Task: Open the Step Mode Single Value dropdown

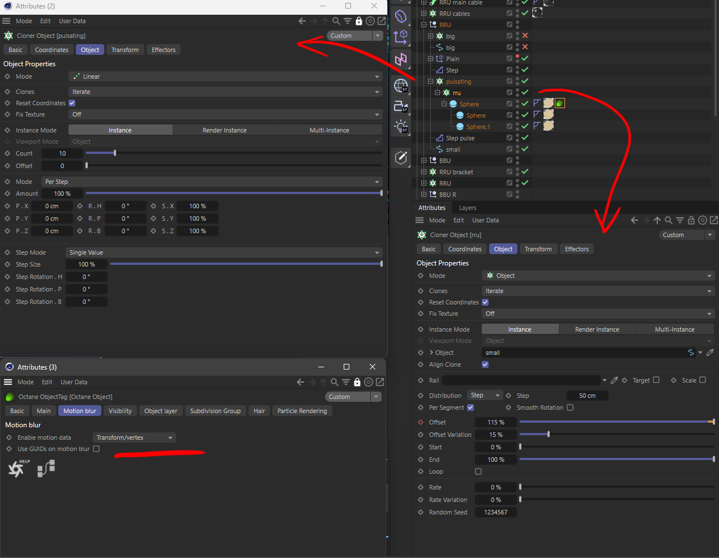Action: 224,252
